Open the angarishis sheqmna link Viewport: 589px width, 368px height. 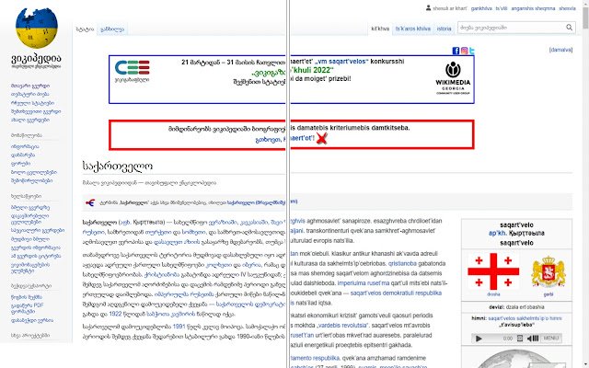point(533,8)
